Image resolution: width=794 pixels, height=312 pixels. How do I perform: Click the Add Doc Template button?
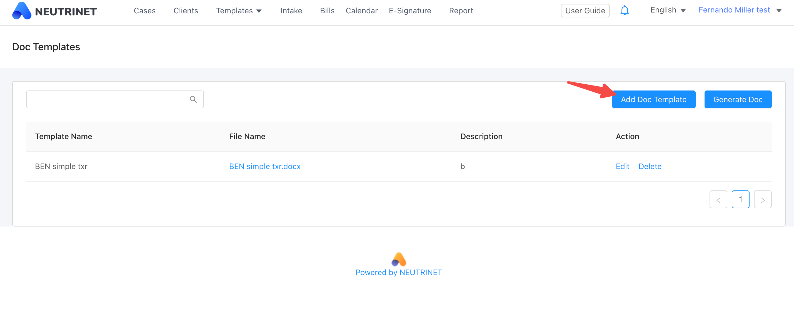[x=653, y=99]
